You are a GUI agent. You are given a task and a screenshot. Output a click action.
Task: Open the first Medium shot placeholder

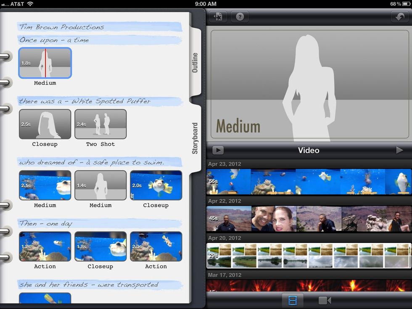click(x=45, y=62)
